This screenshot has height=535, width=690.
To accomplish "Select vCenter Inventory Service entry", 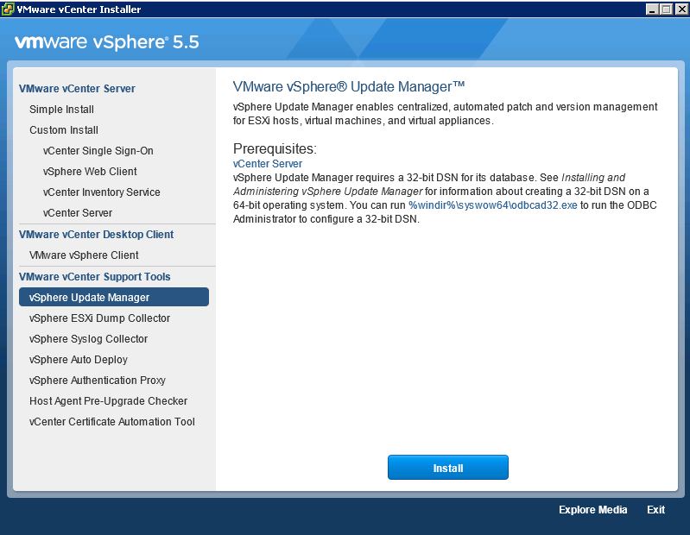I will (x=102, y=192).
